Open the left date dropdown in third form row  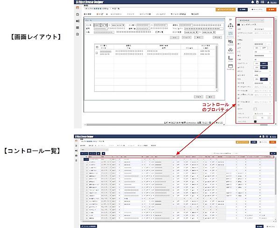[191, 32]
